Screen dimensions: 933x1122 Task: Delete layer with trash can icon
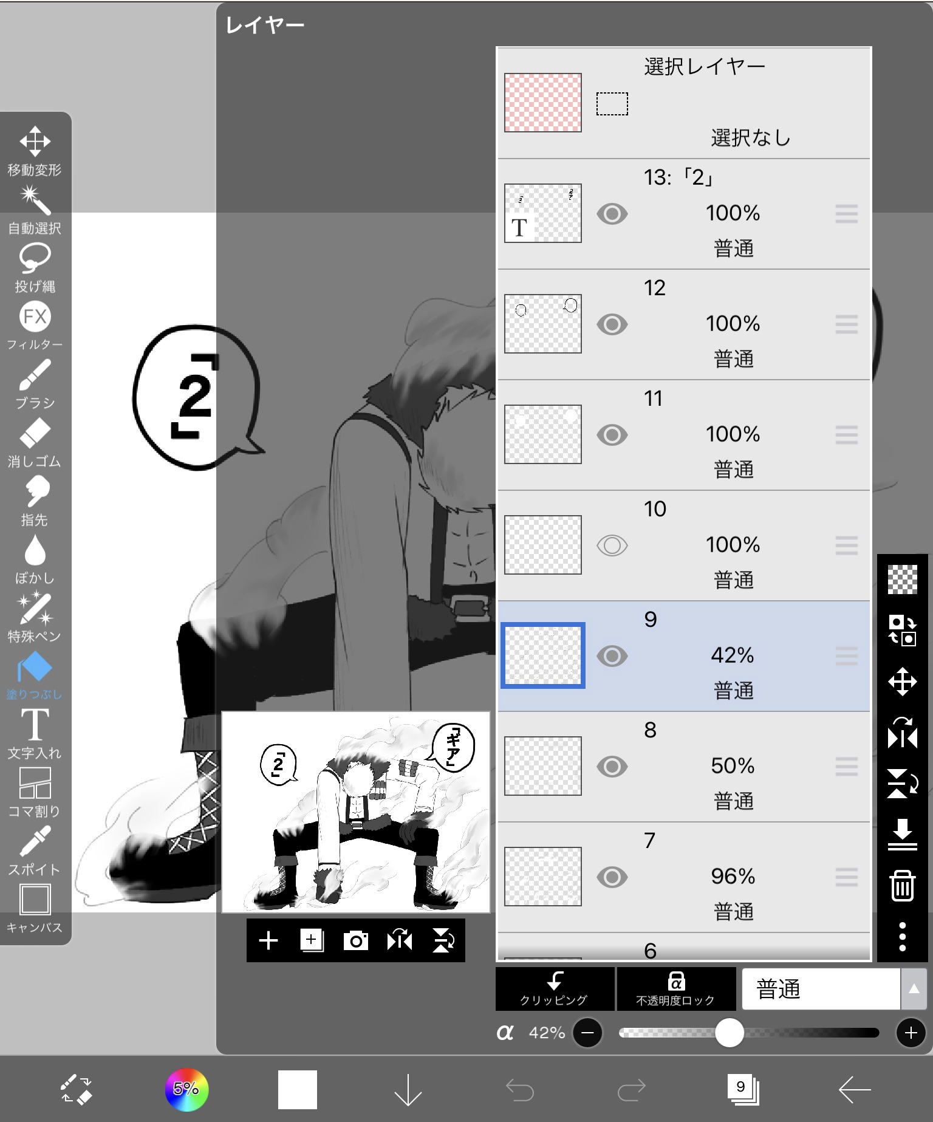903,885
